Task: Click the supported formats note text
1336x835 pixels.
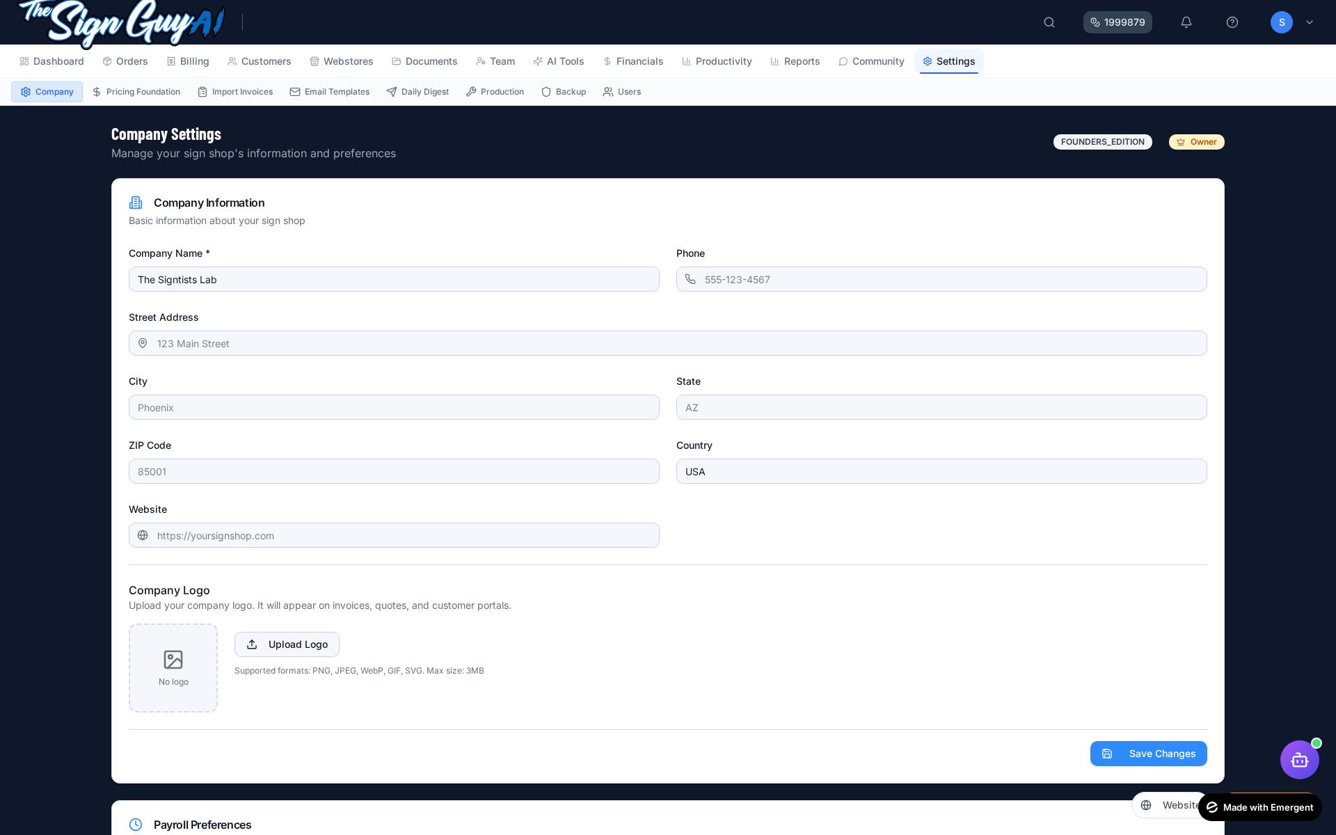Action: [359, 671]
